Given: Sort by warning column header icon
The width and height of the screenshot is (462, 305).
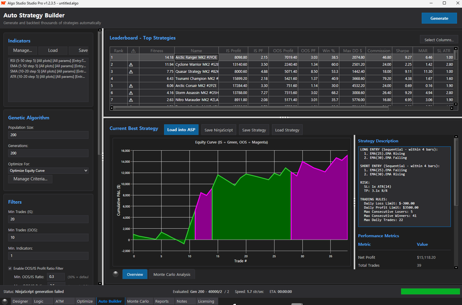Looking at the screenshot, I should (133, 51).
